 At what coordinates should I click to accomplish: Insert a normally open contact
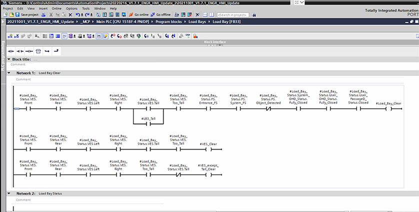[x=10, y=51]
